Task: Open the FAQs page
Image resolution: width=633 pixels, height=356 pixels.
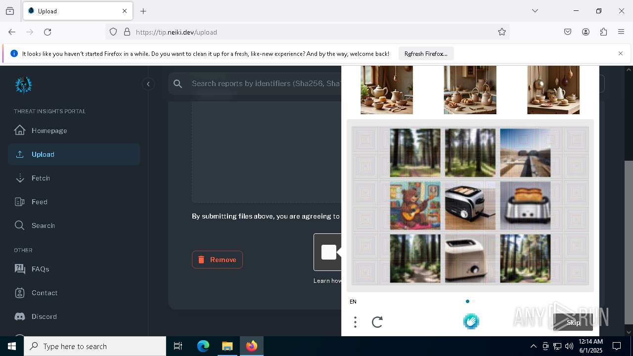Action: [74, 269]
